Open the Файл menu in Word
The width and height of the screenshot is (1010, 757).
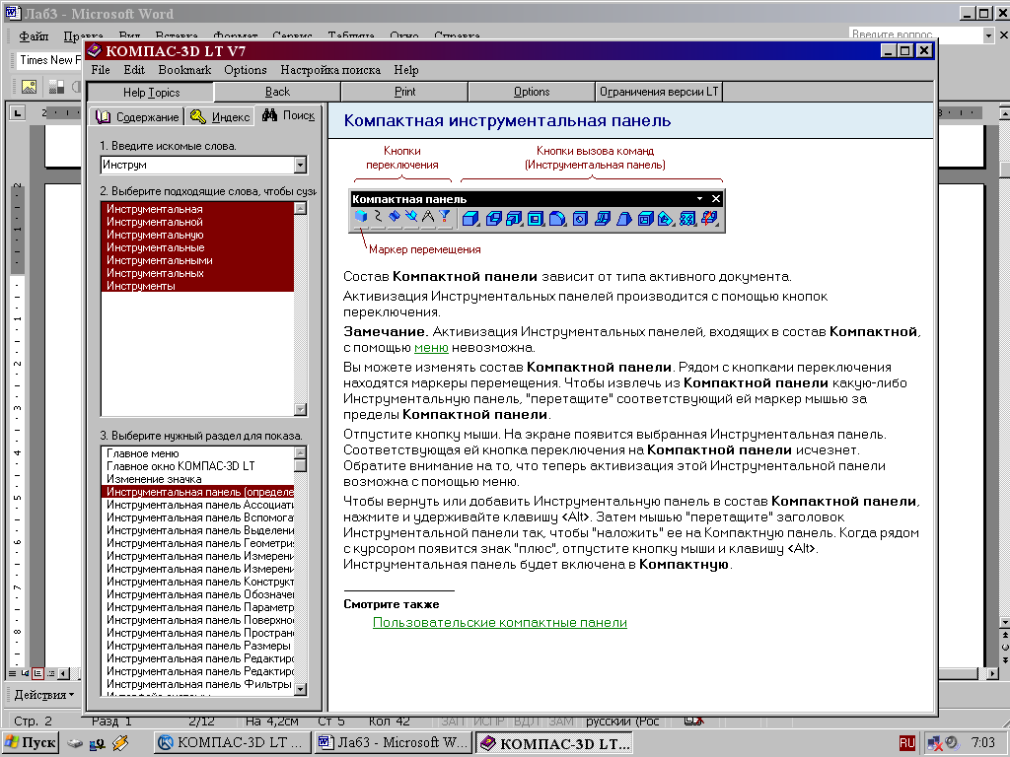(34, 36)
